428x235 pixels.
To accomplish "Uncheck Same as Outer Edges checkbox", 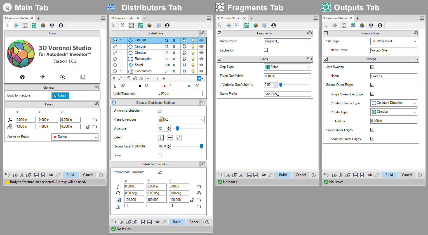I will [x=372, y=139].
